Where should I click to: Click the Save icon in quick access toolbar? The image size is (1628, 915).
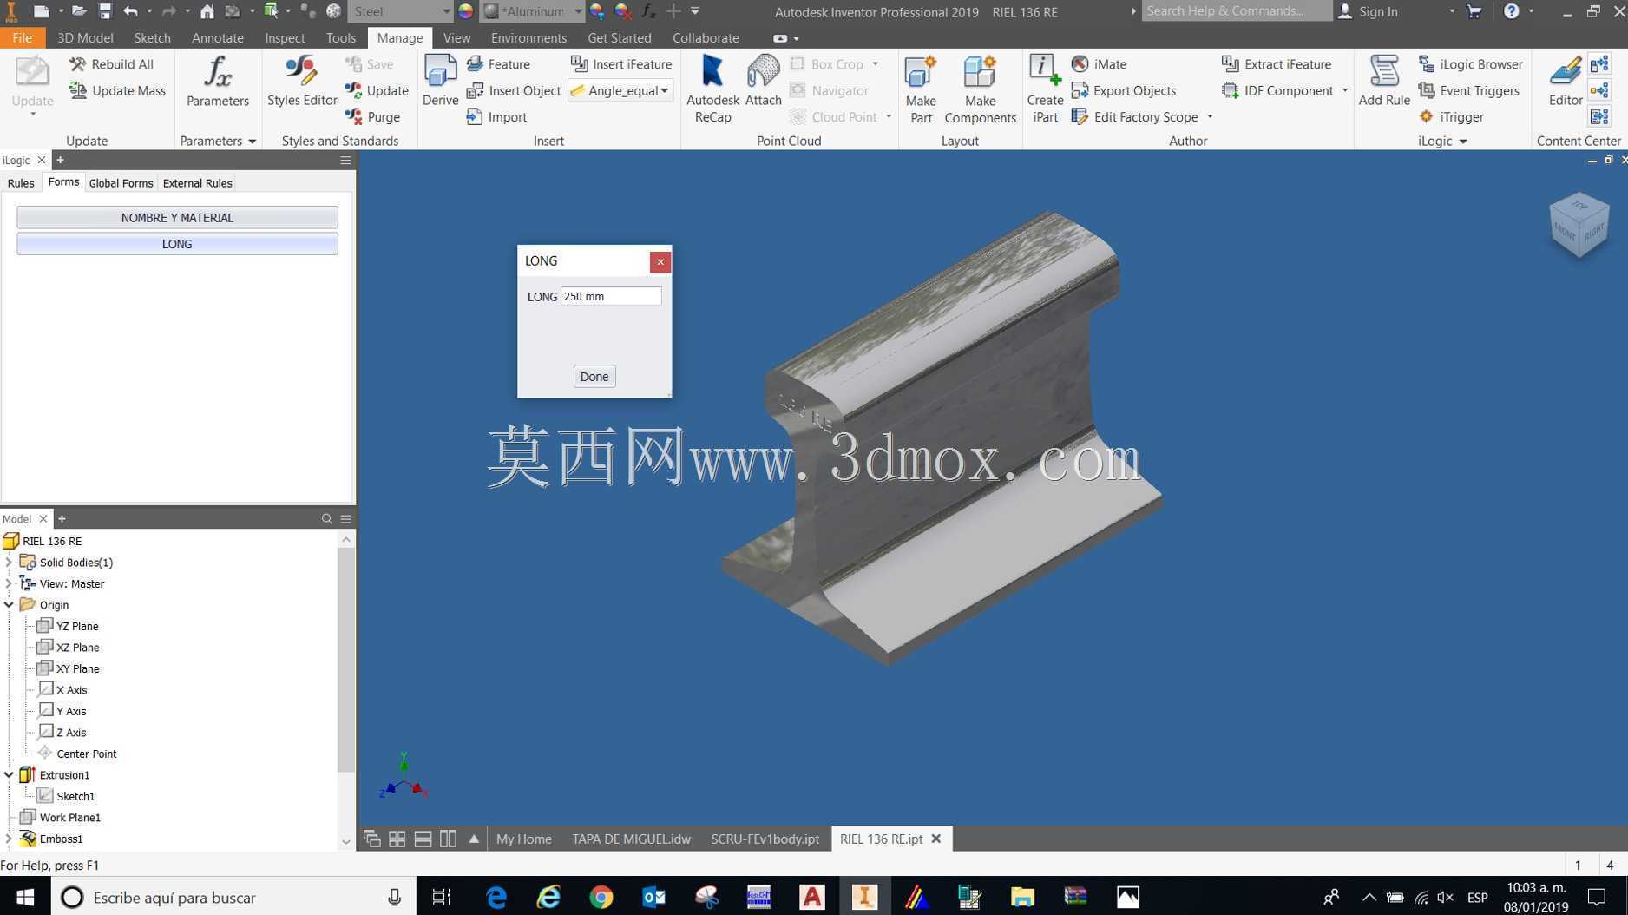click(x=105, y=11)
